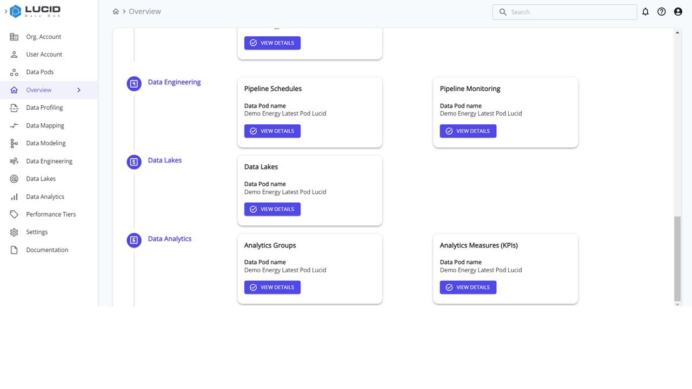Select the Data Pods sidebar icon
The width and height of the screenshot is (692, 389).
[15, 72]
